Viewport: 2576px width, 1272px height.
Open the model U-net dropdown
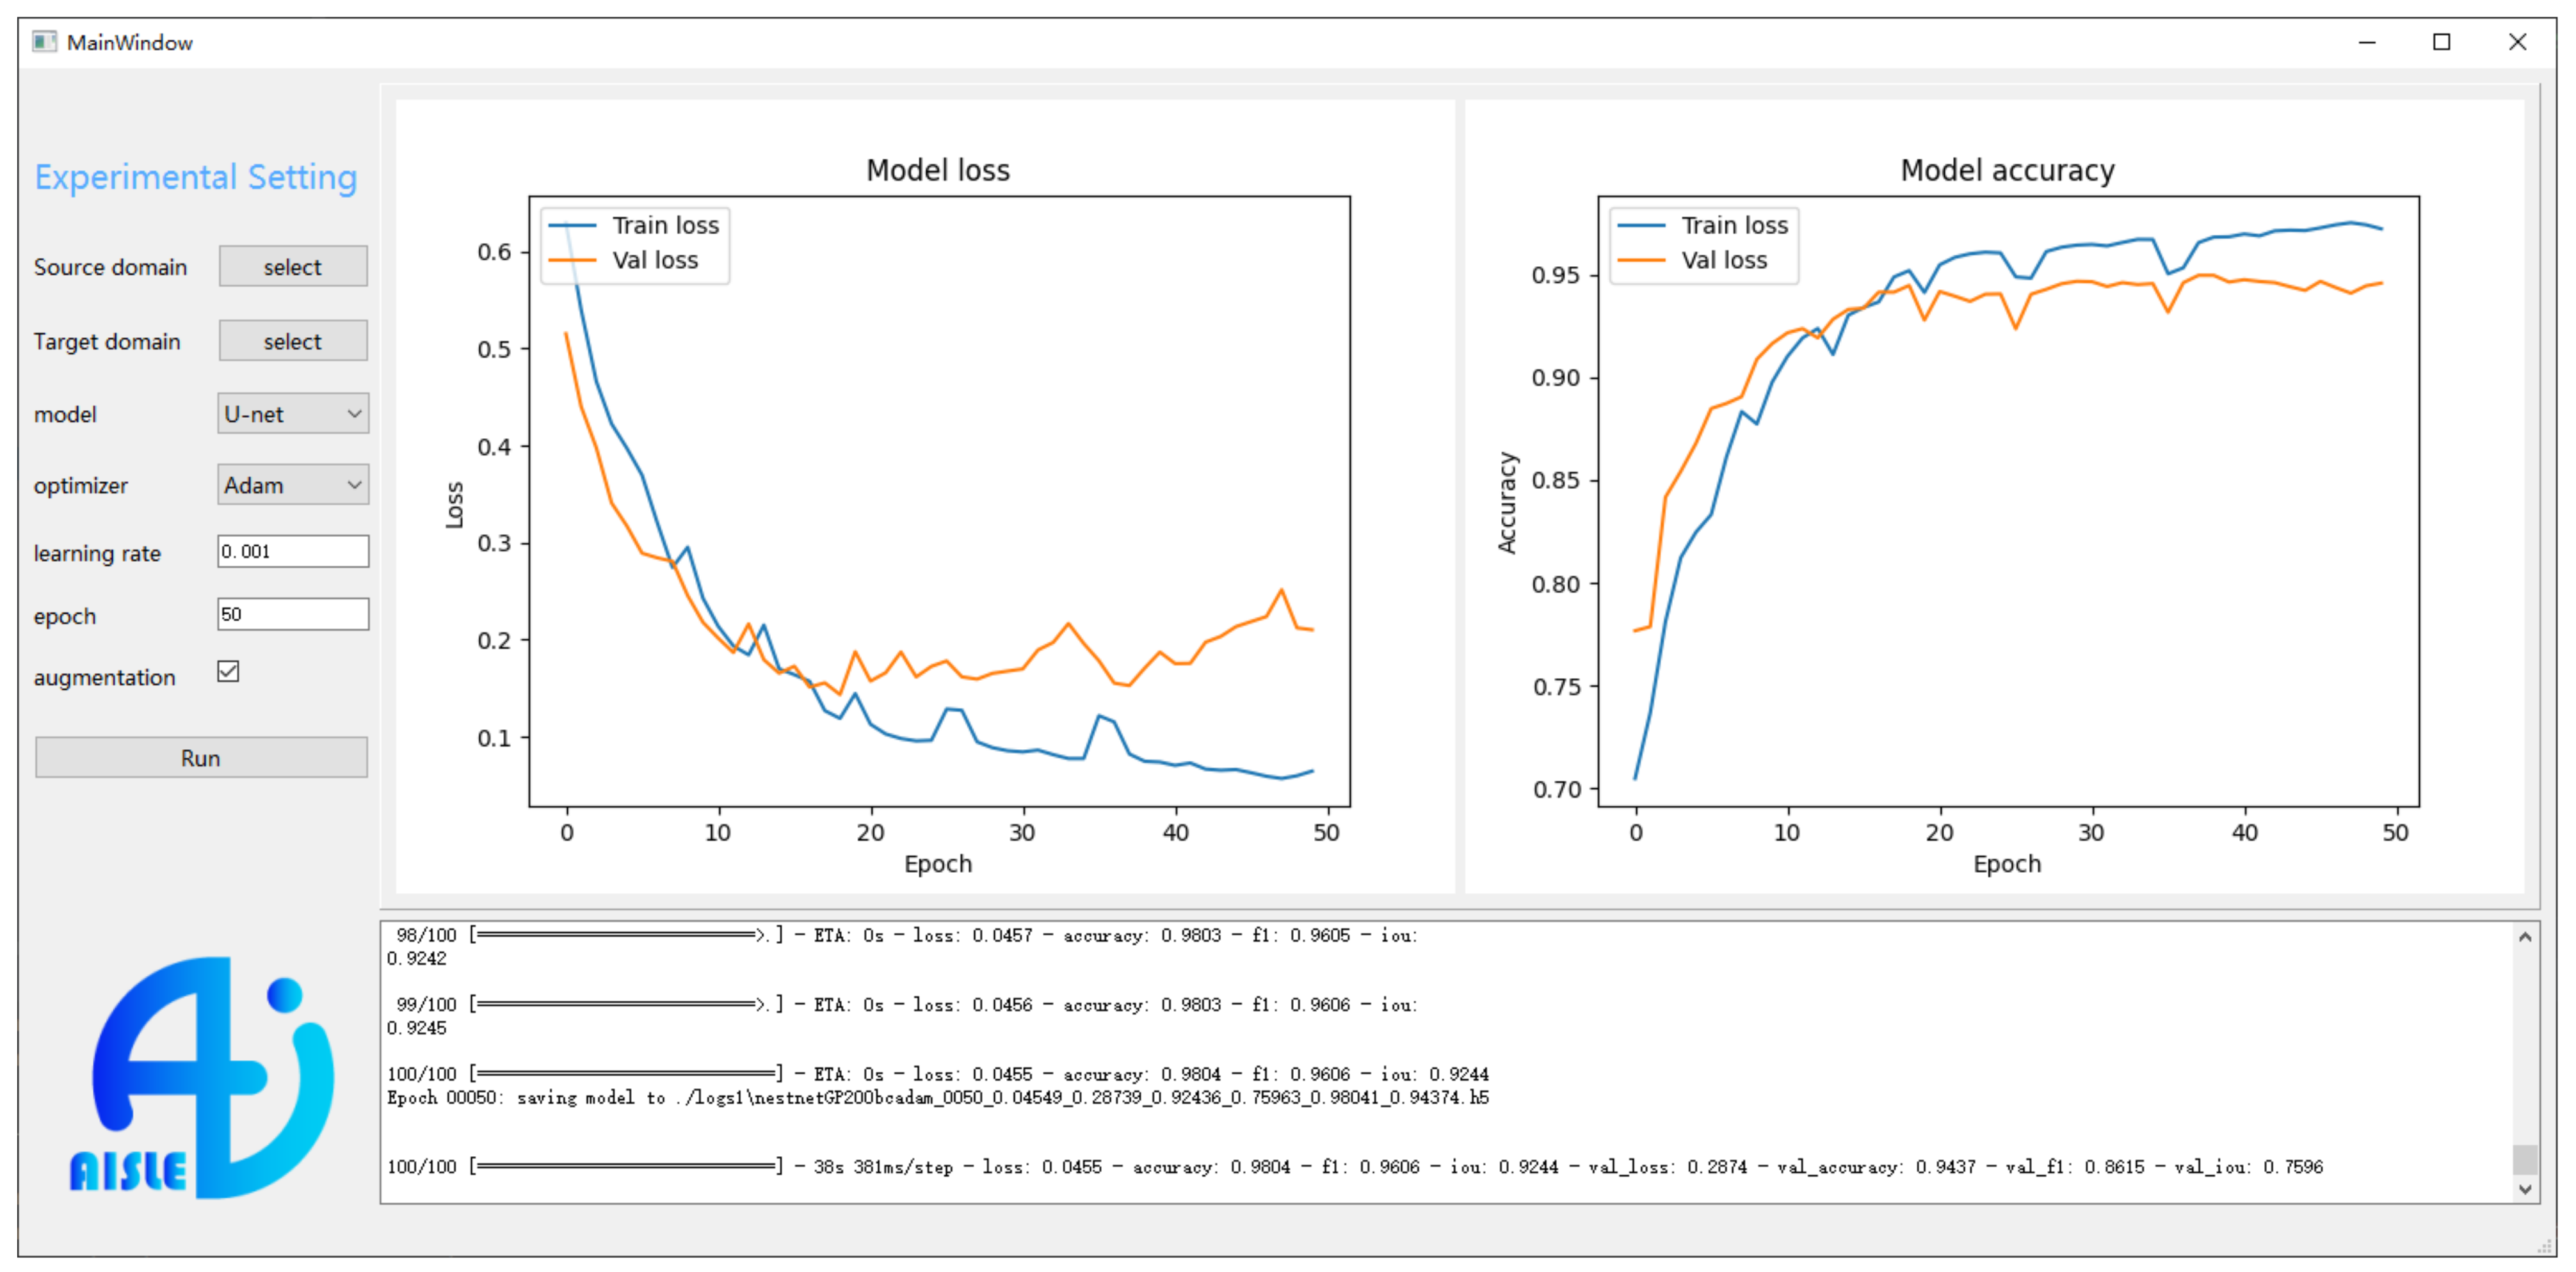(293, 414)
